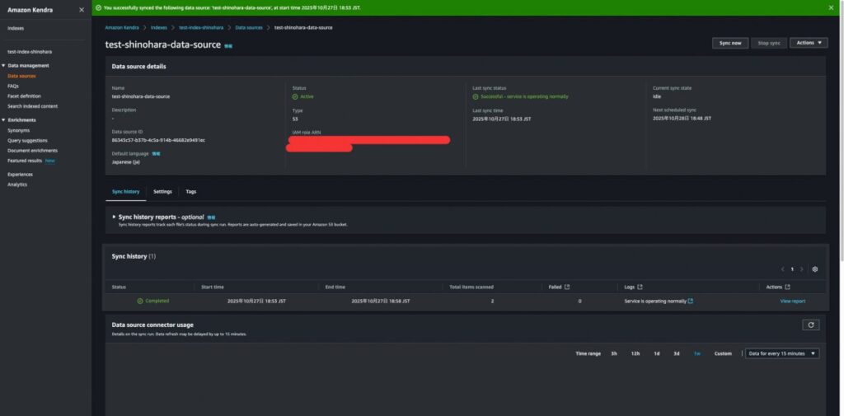This screenshot has height=416, width=844.
Task: Open sync history preferences gear icon
Action: [x=814, y=269]
